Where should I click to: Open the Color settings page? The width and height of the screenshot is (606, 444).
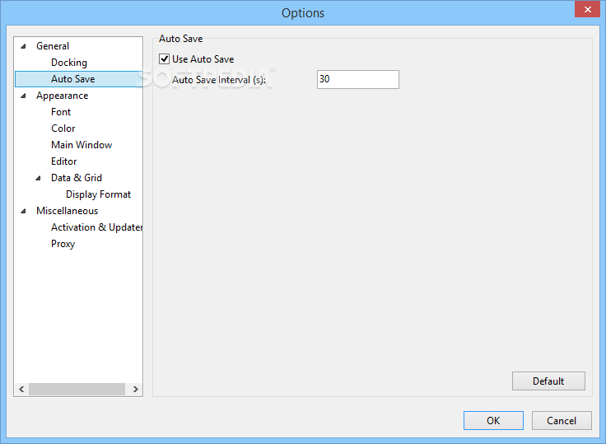tap(63, 129)
